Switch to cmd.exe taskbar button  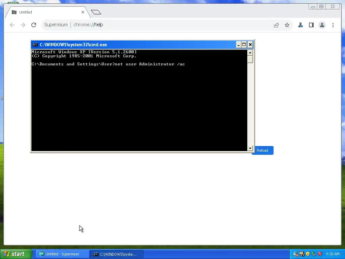[117, 254]
